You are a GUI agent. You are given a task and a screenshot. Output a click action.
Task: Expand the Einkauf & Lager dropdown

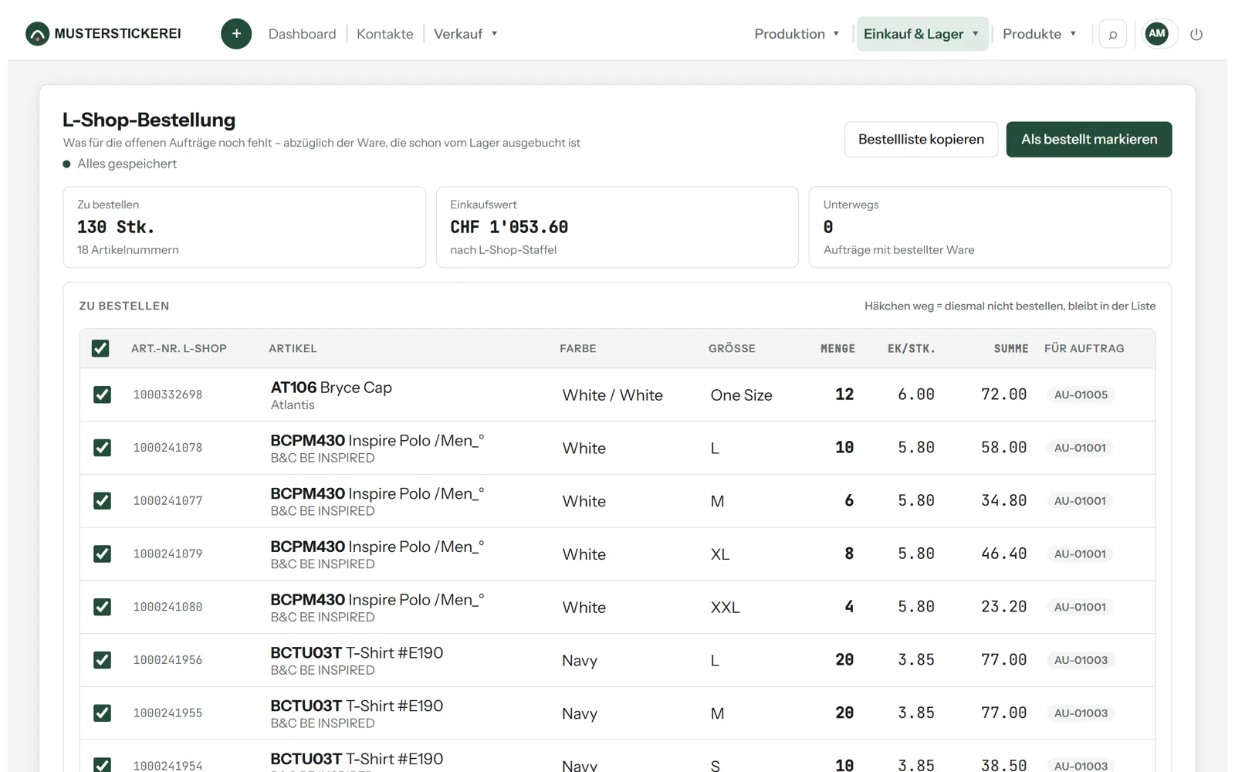click(922, 34)
